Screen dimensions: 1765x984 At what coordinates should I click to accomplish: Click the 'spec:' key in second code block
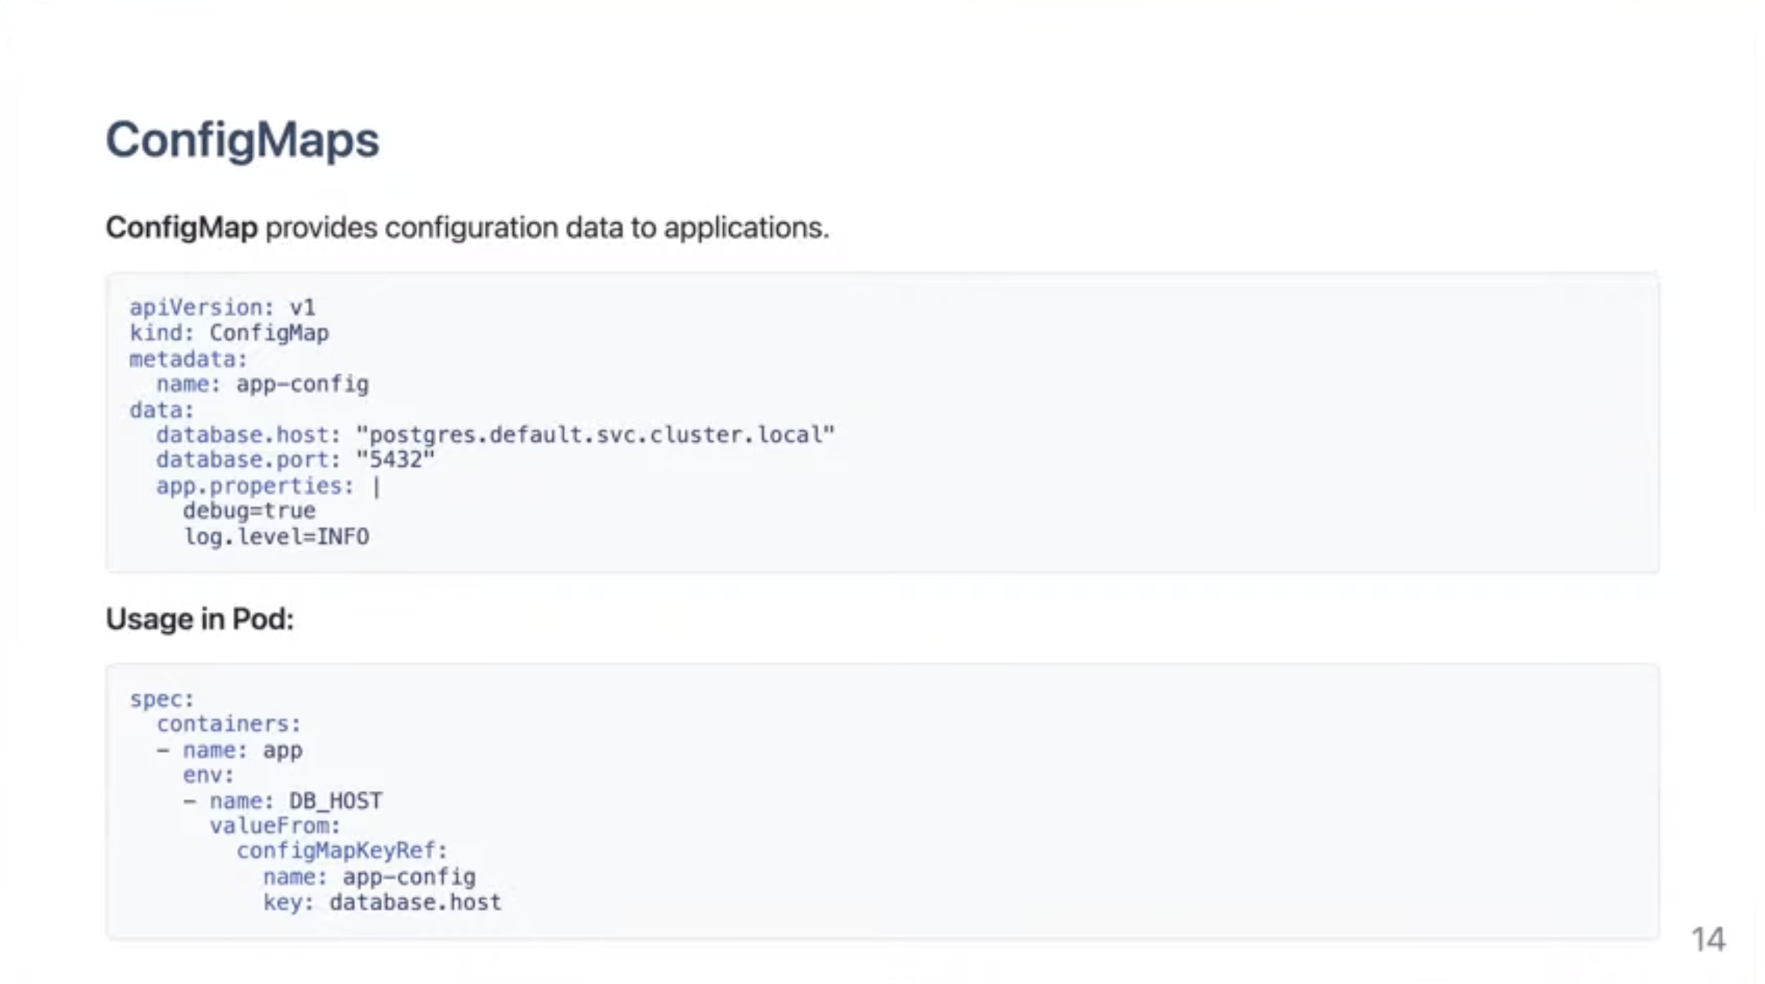pyautogui.click(x=162, y=699)
